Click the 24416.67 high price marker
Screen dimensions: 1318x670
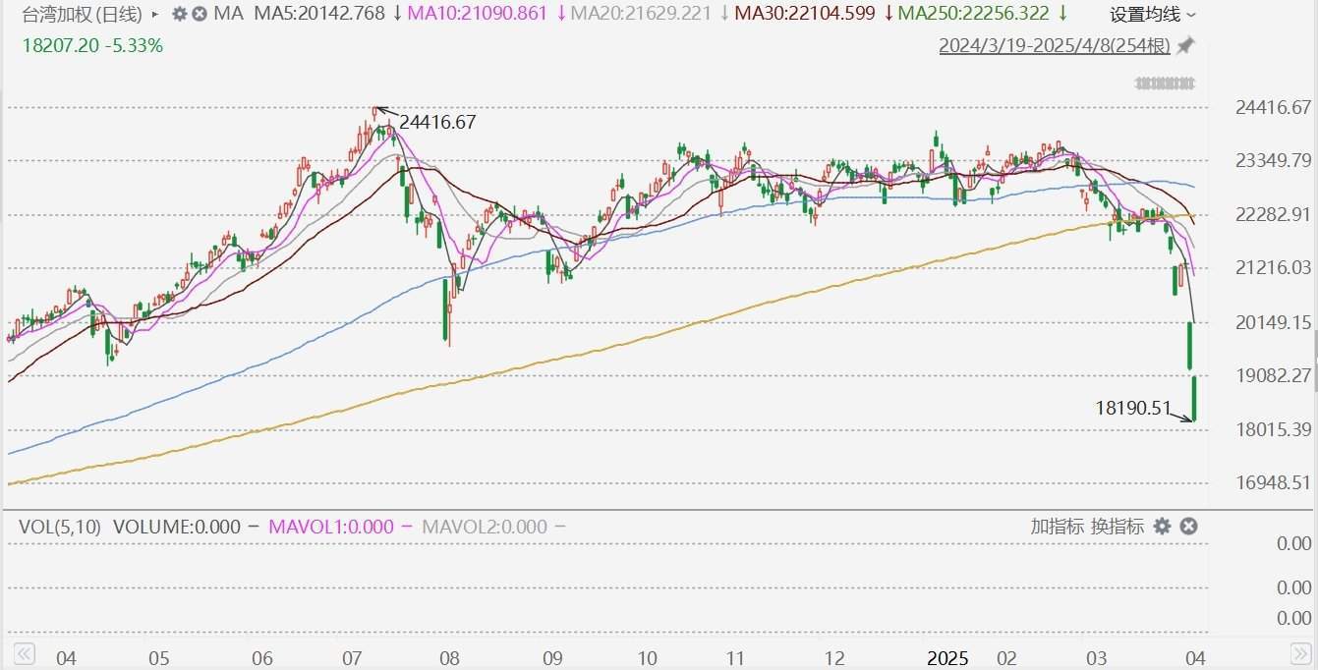(x=437, y=122)
